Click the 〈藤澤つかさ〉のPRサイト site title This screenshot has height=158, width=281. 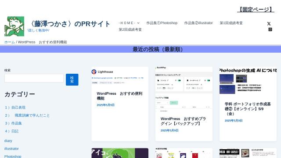tap(69, 24)
